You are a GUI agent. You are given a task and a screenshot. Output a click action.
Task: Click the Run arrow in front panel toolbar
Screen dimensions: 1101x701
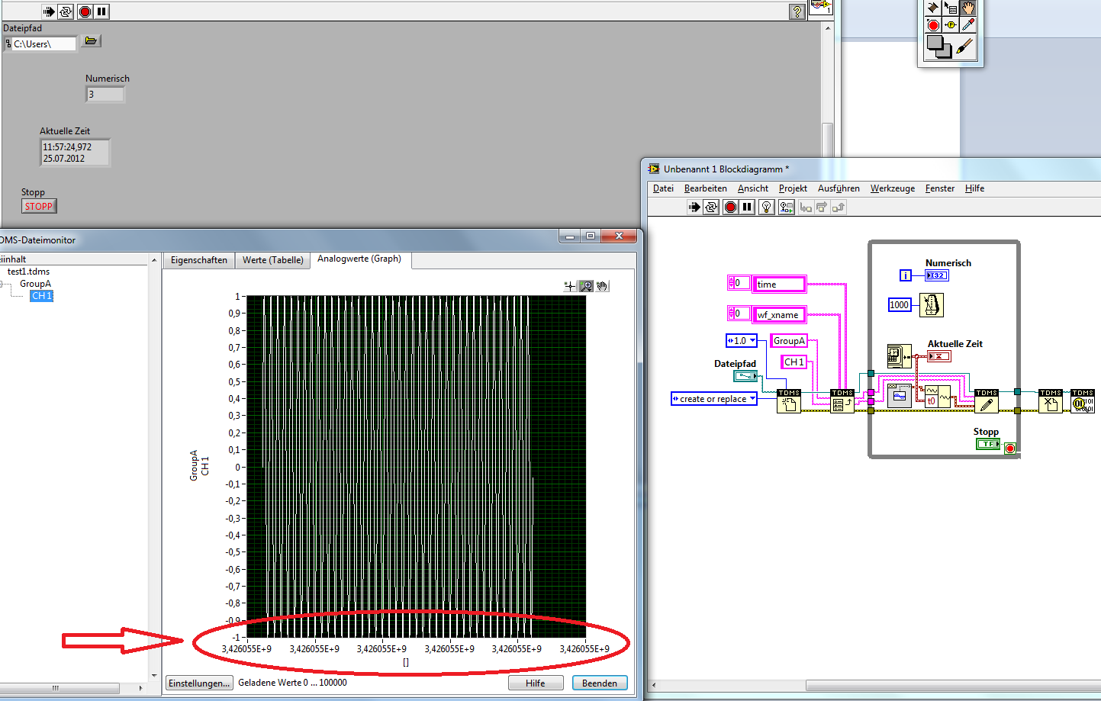click(x=49, y=11)
